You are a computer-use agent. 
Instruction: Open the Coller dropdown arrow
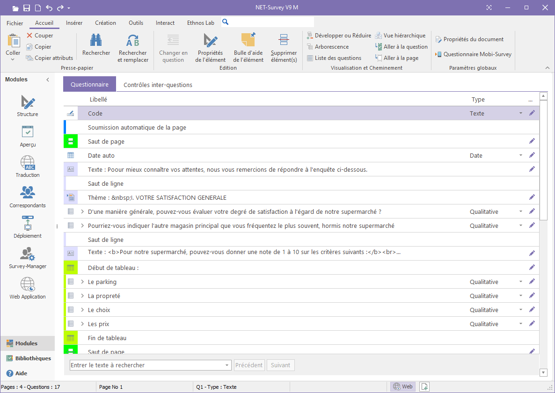(x=13, y=59)
